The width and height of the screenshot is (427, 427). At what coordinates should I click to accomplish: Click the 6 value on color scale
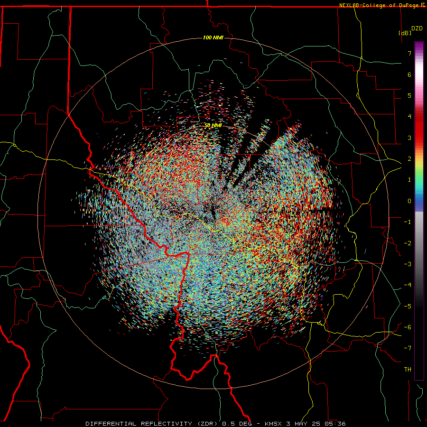point(409,74)
